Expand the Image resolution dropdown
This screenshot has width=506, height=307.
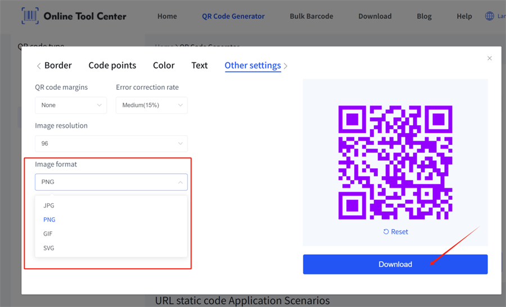[111, 144]
